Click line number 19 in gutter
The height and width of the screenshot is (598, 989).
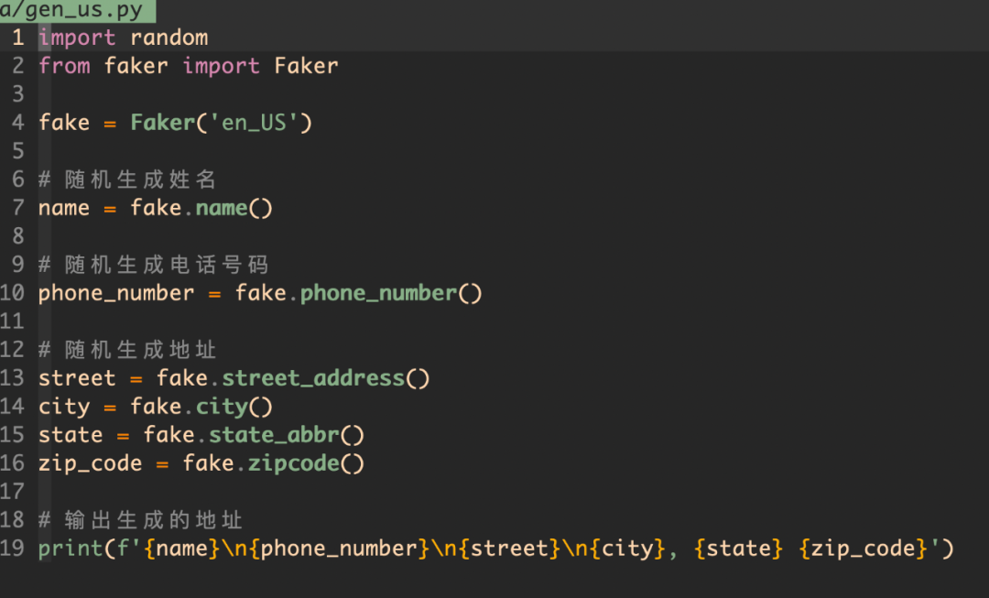[12, 549]
